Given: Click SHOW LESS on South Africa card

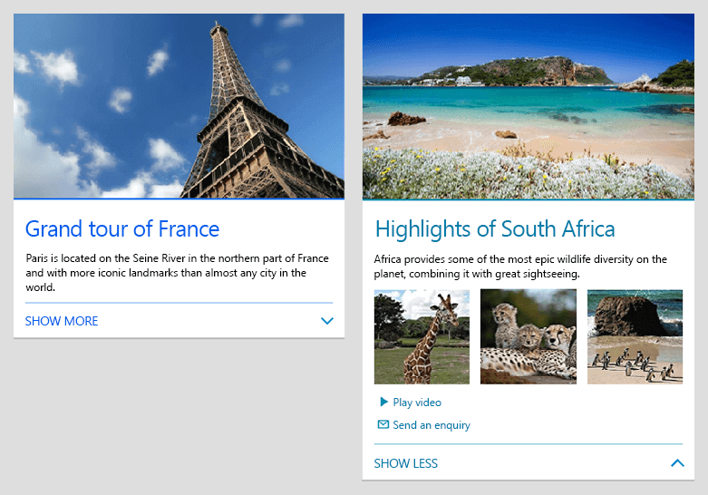Looking at the screenshot, I should pos(405,463).
